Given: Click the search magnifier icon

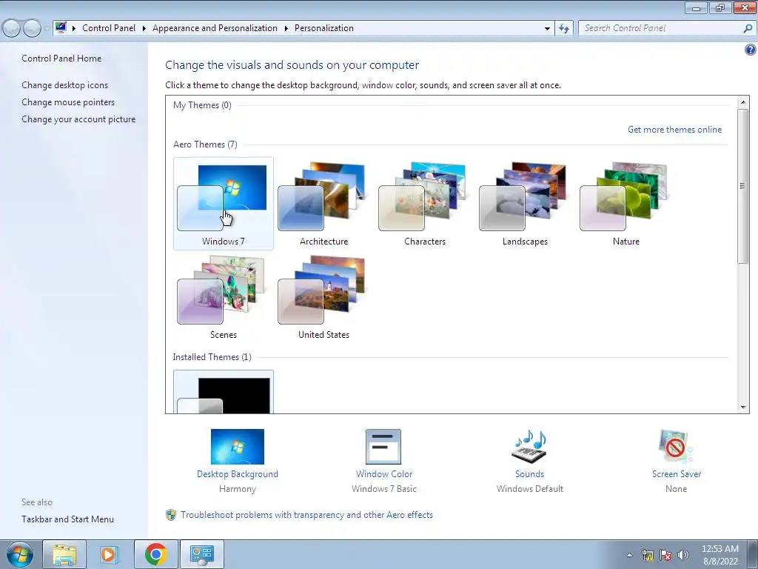Looking at the screenshot, I should (x=748, y=28).
